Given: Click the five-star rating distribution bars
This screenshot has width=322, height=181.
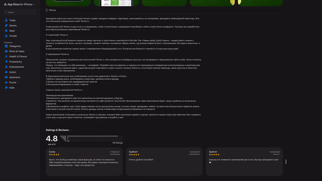Looking at the screenshot, I should [92, 138].
